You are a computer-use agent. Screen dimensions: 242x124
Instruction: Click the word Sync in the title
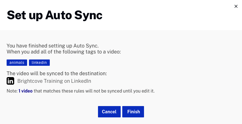(x=88, y=15)
